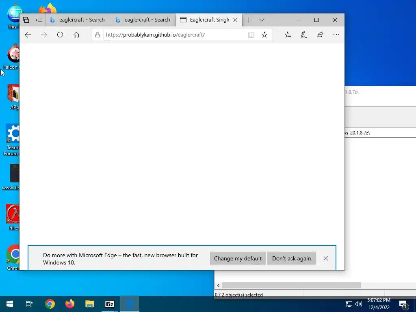
Task: Click the padlock site info icon
Action: [x=97, y=35]
